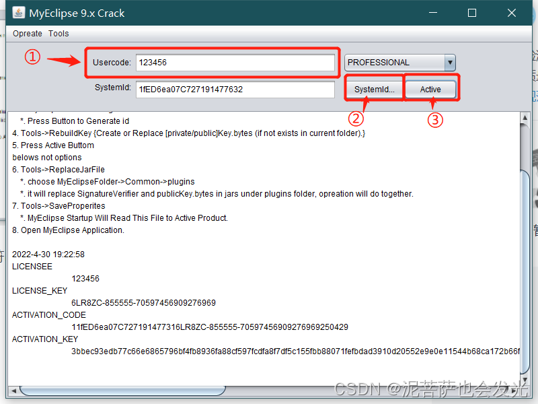
Task: Click the line '*. choose MyEclipseFolder->Common->plugins'
Action: (108, 182)
